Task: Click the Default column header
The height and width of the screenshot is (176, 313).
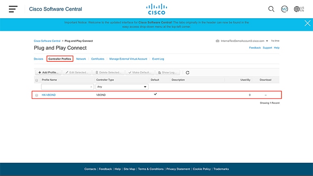Action: [155, 80]
